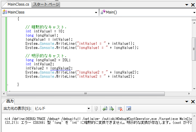Expand the Main() member dropdown
This screenshot has height=132, width=196.
point(194,12)
